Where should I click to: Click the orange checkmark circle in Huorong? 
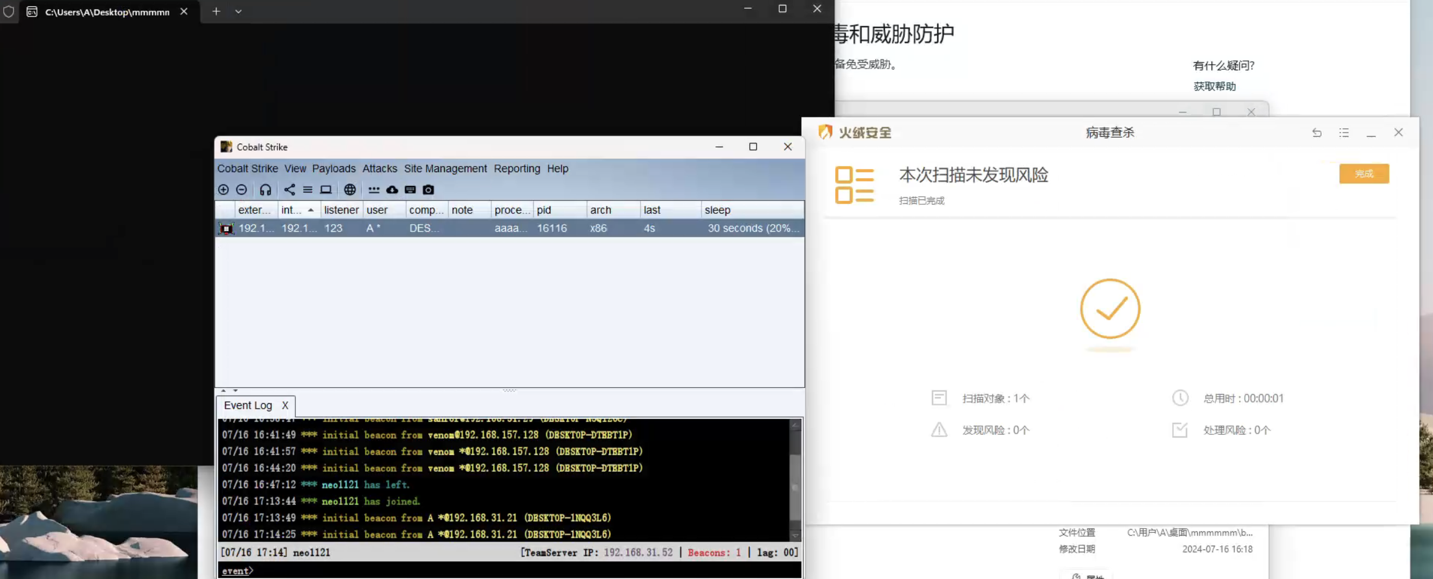[x=1110, y=309]
